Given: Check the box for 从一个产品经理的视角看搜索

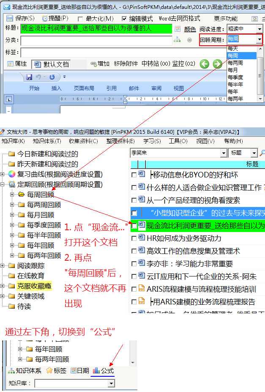Looking at the screenshot, I should 134,200.
